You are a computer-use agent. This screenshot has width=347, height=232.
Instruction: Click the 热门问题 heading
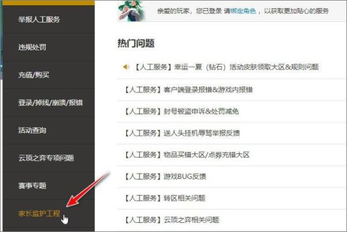pyautogui.click(x=136, y=43)
